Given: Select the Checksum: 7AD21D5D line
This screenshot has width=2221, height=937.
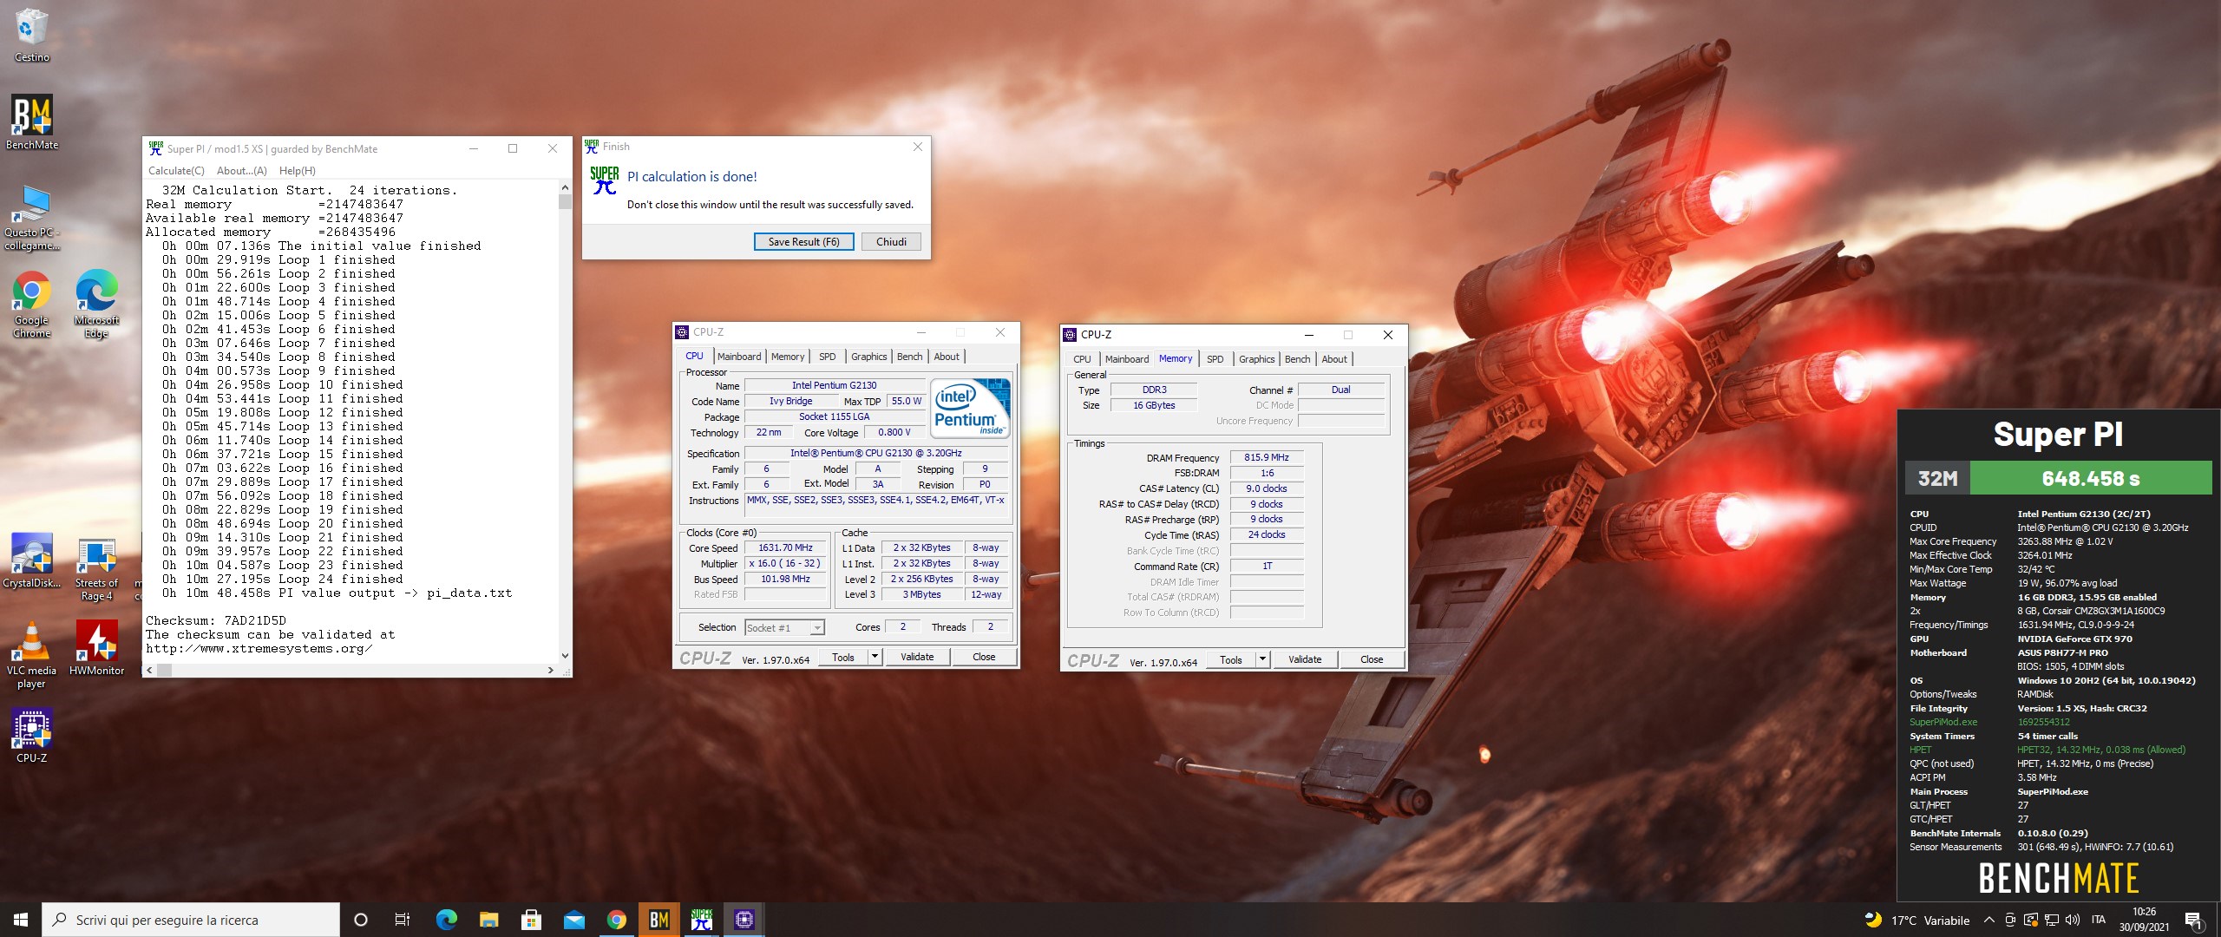Looking at the screenshot, I should tap(216, 620).
